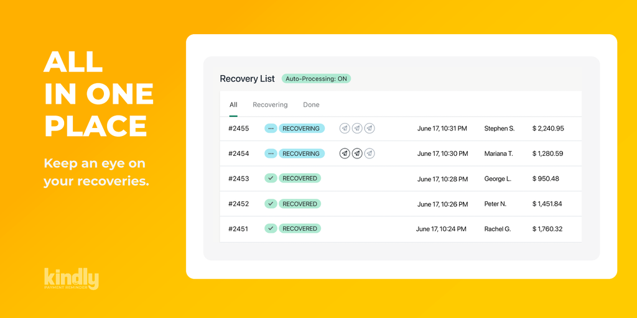Click the three-dots status icon for #2454

coord(271,153)
